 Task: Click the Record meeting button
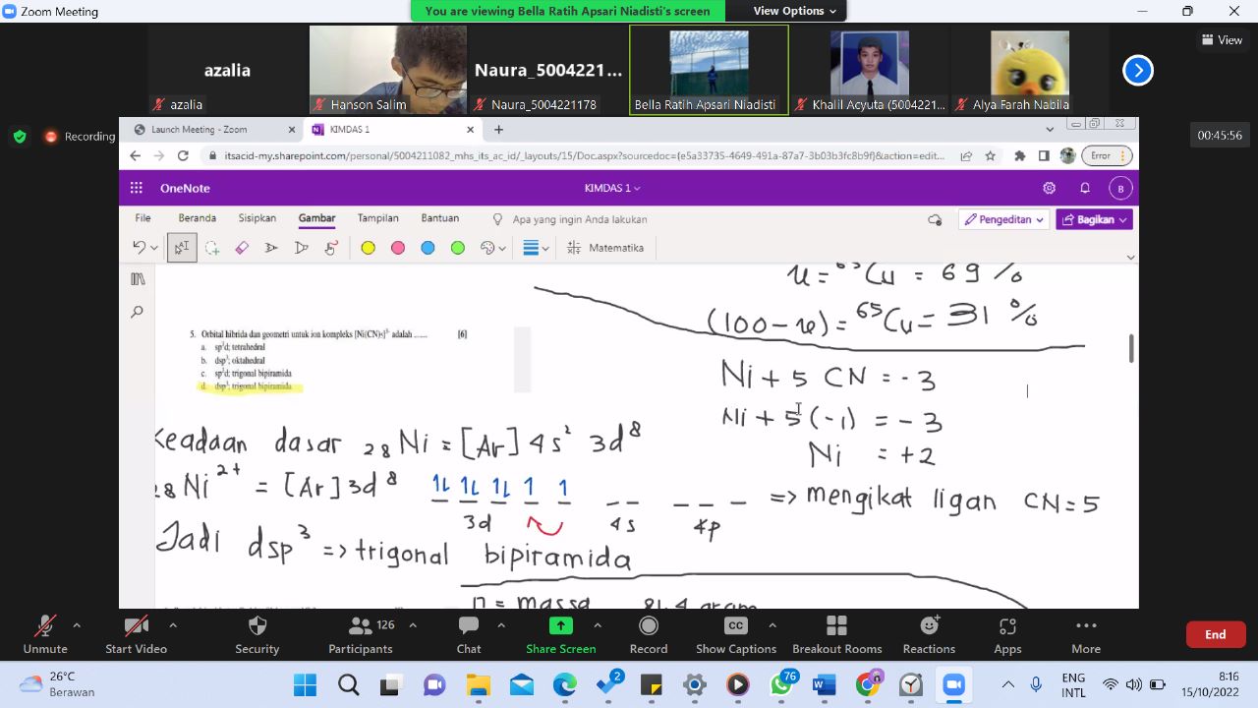click(648, 634)
